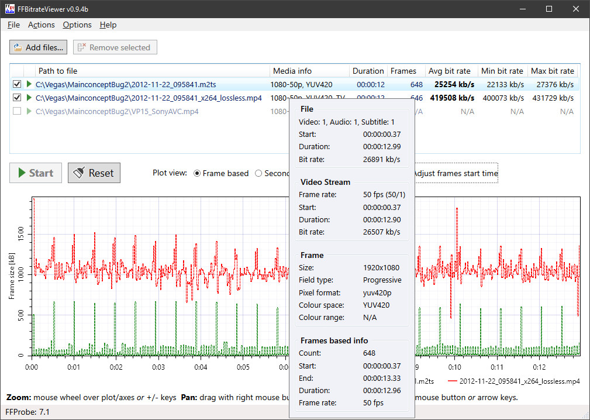590x420 pixels.
Task: Click the faded play icon beside VP15_SonyAVC.mp4
Action: tap(29, 111)
